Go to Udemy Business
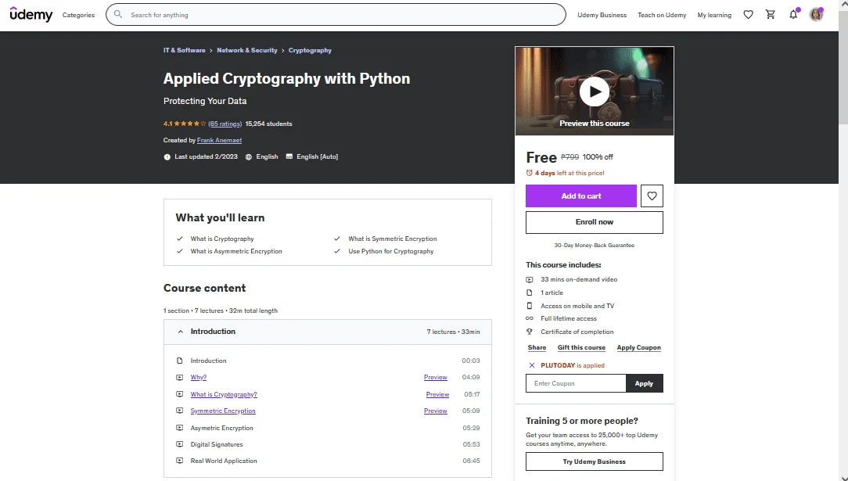Viewport: 848px width, 481px height. click(602, 15)
